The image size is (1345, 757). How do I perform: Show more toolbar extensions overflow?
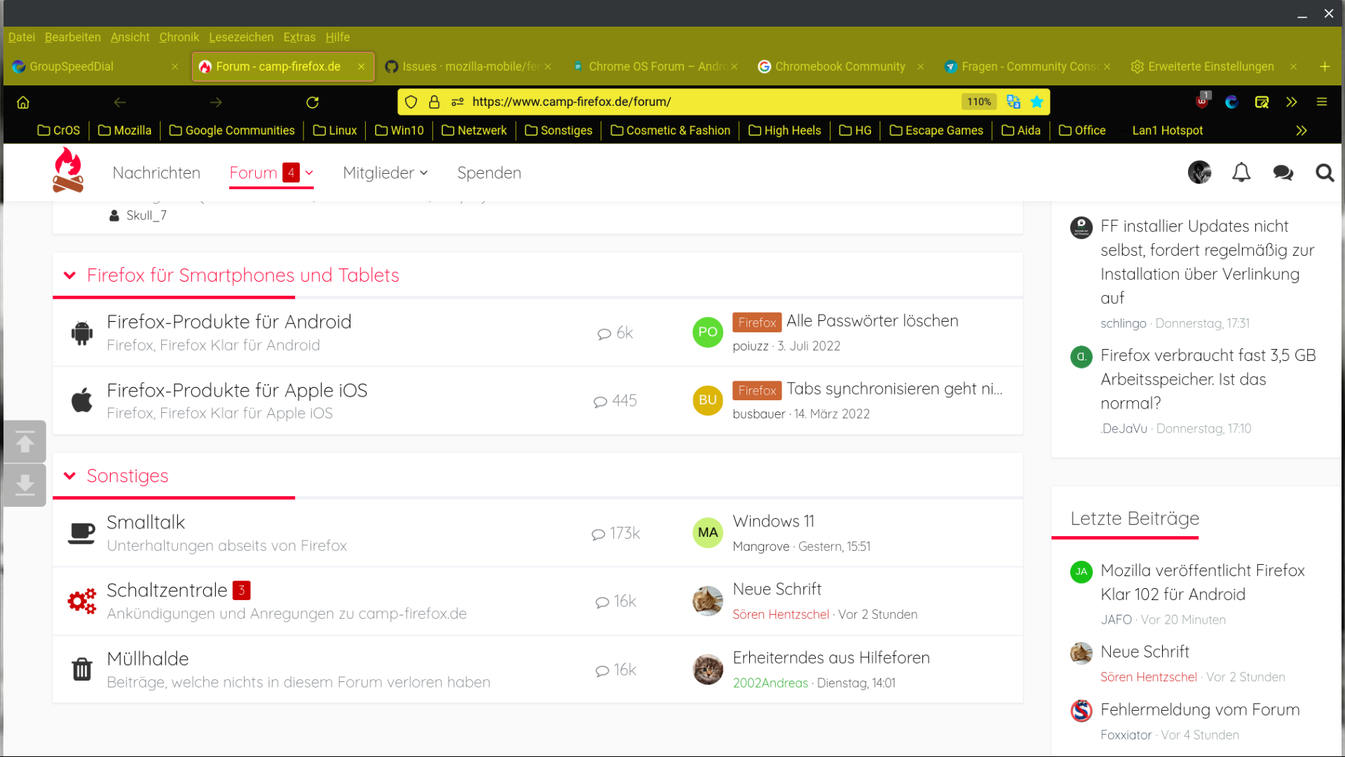coord(1292,102)
